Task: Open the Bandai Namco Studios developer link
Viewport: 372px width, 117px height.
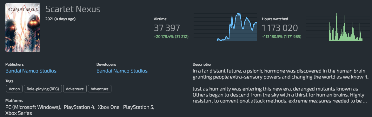Action: point(122,71)
